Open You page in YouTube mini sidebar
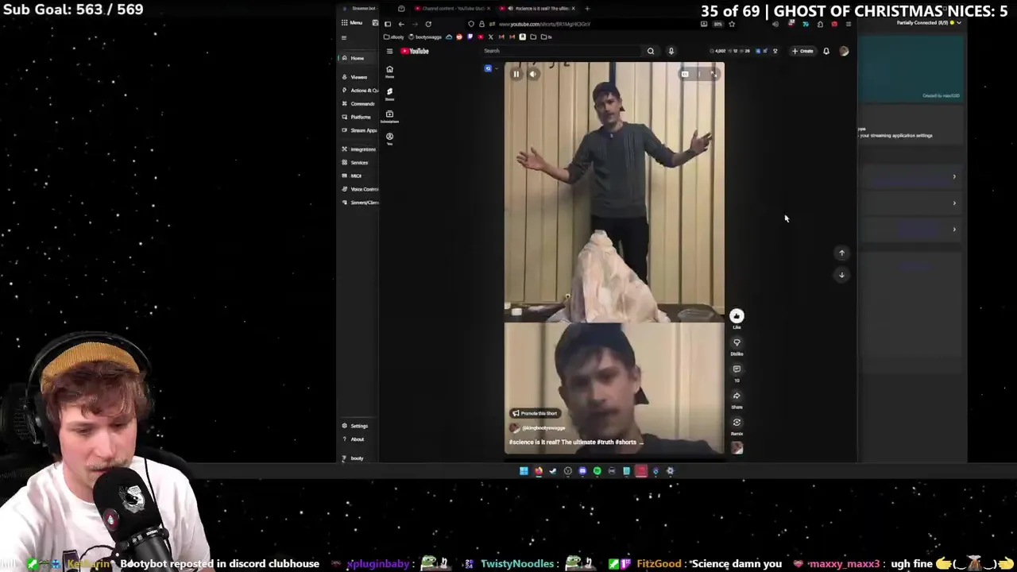1017x572 pixels. click(x=389, y=138)
